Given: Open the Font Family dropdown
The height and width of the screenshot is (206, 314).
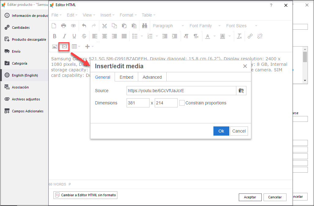Looking at the screenshot, I should 205,26.
